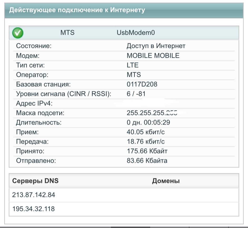
Task: Click the 'Серверы DNS' column header
Action: click(35, 181)
